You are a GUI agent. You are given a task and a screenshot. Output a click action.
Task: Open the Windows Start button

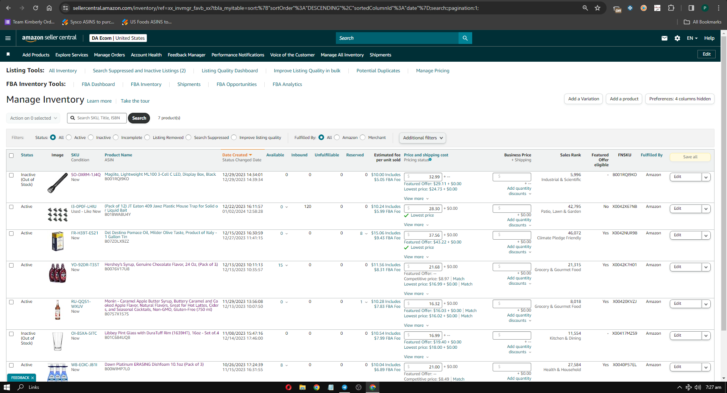click(x=6, y=387)
